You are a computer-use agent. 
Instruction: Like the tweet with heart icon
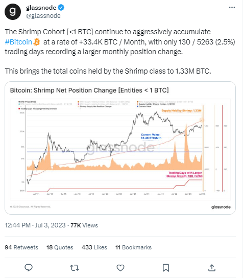point(120,268)
